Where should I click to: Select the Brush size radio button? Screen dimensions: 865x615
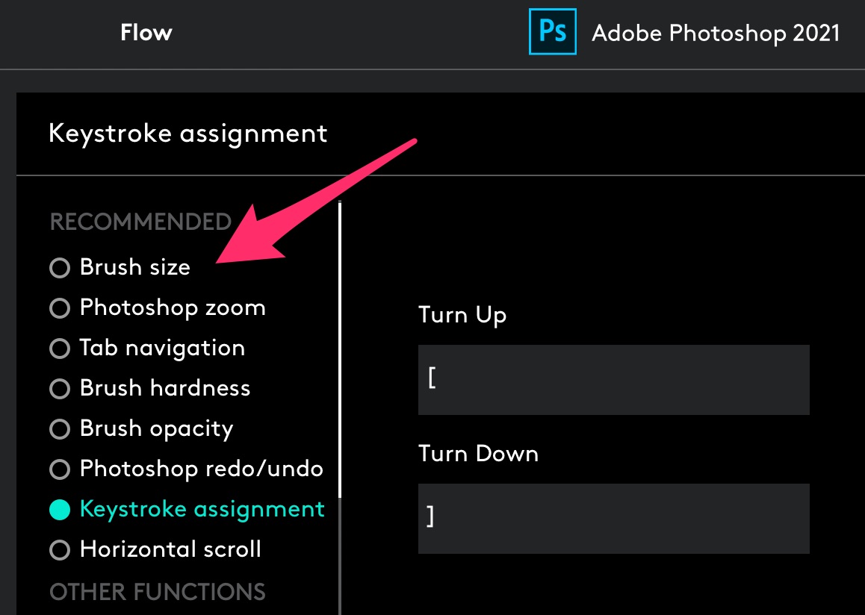[x=60, y=268]
